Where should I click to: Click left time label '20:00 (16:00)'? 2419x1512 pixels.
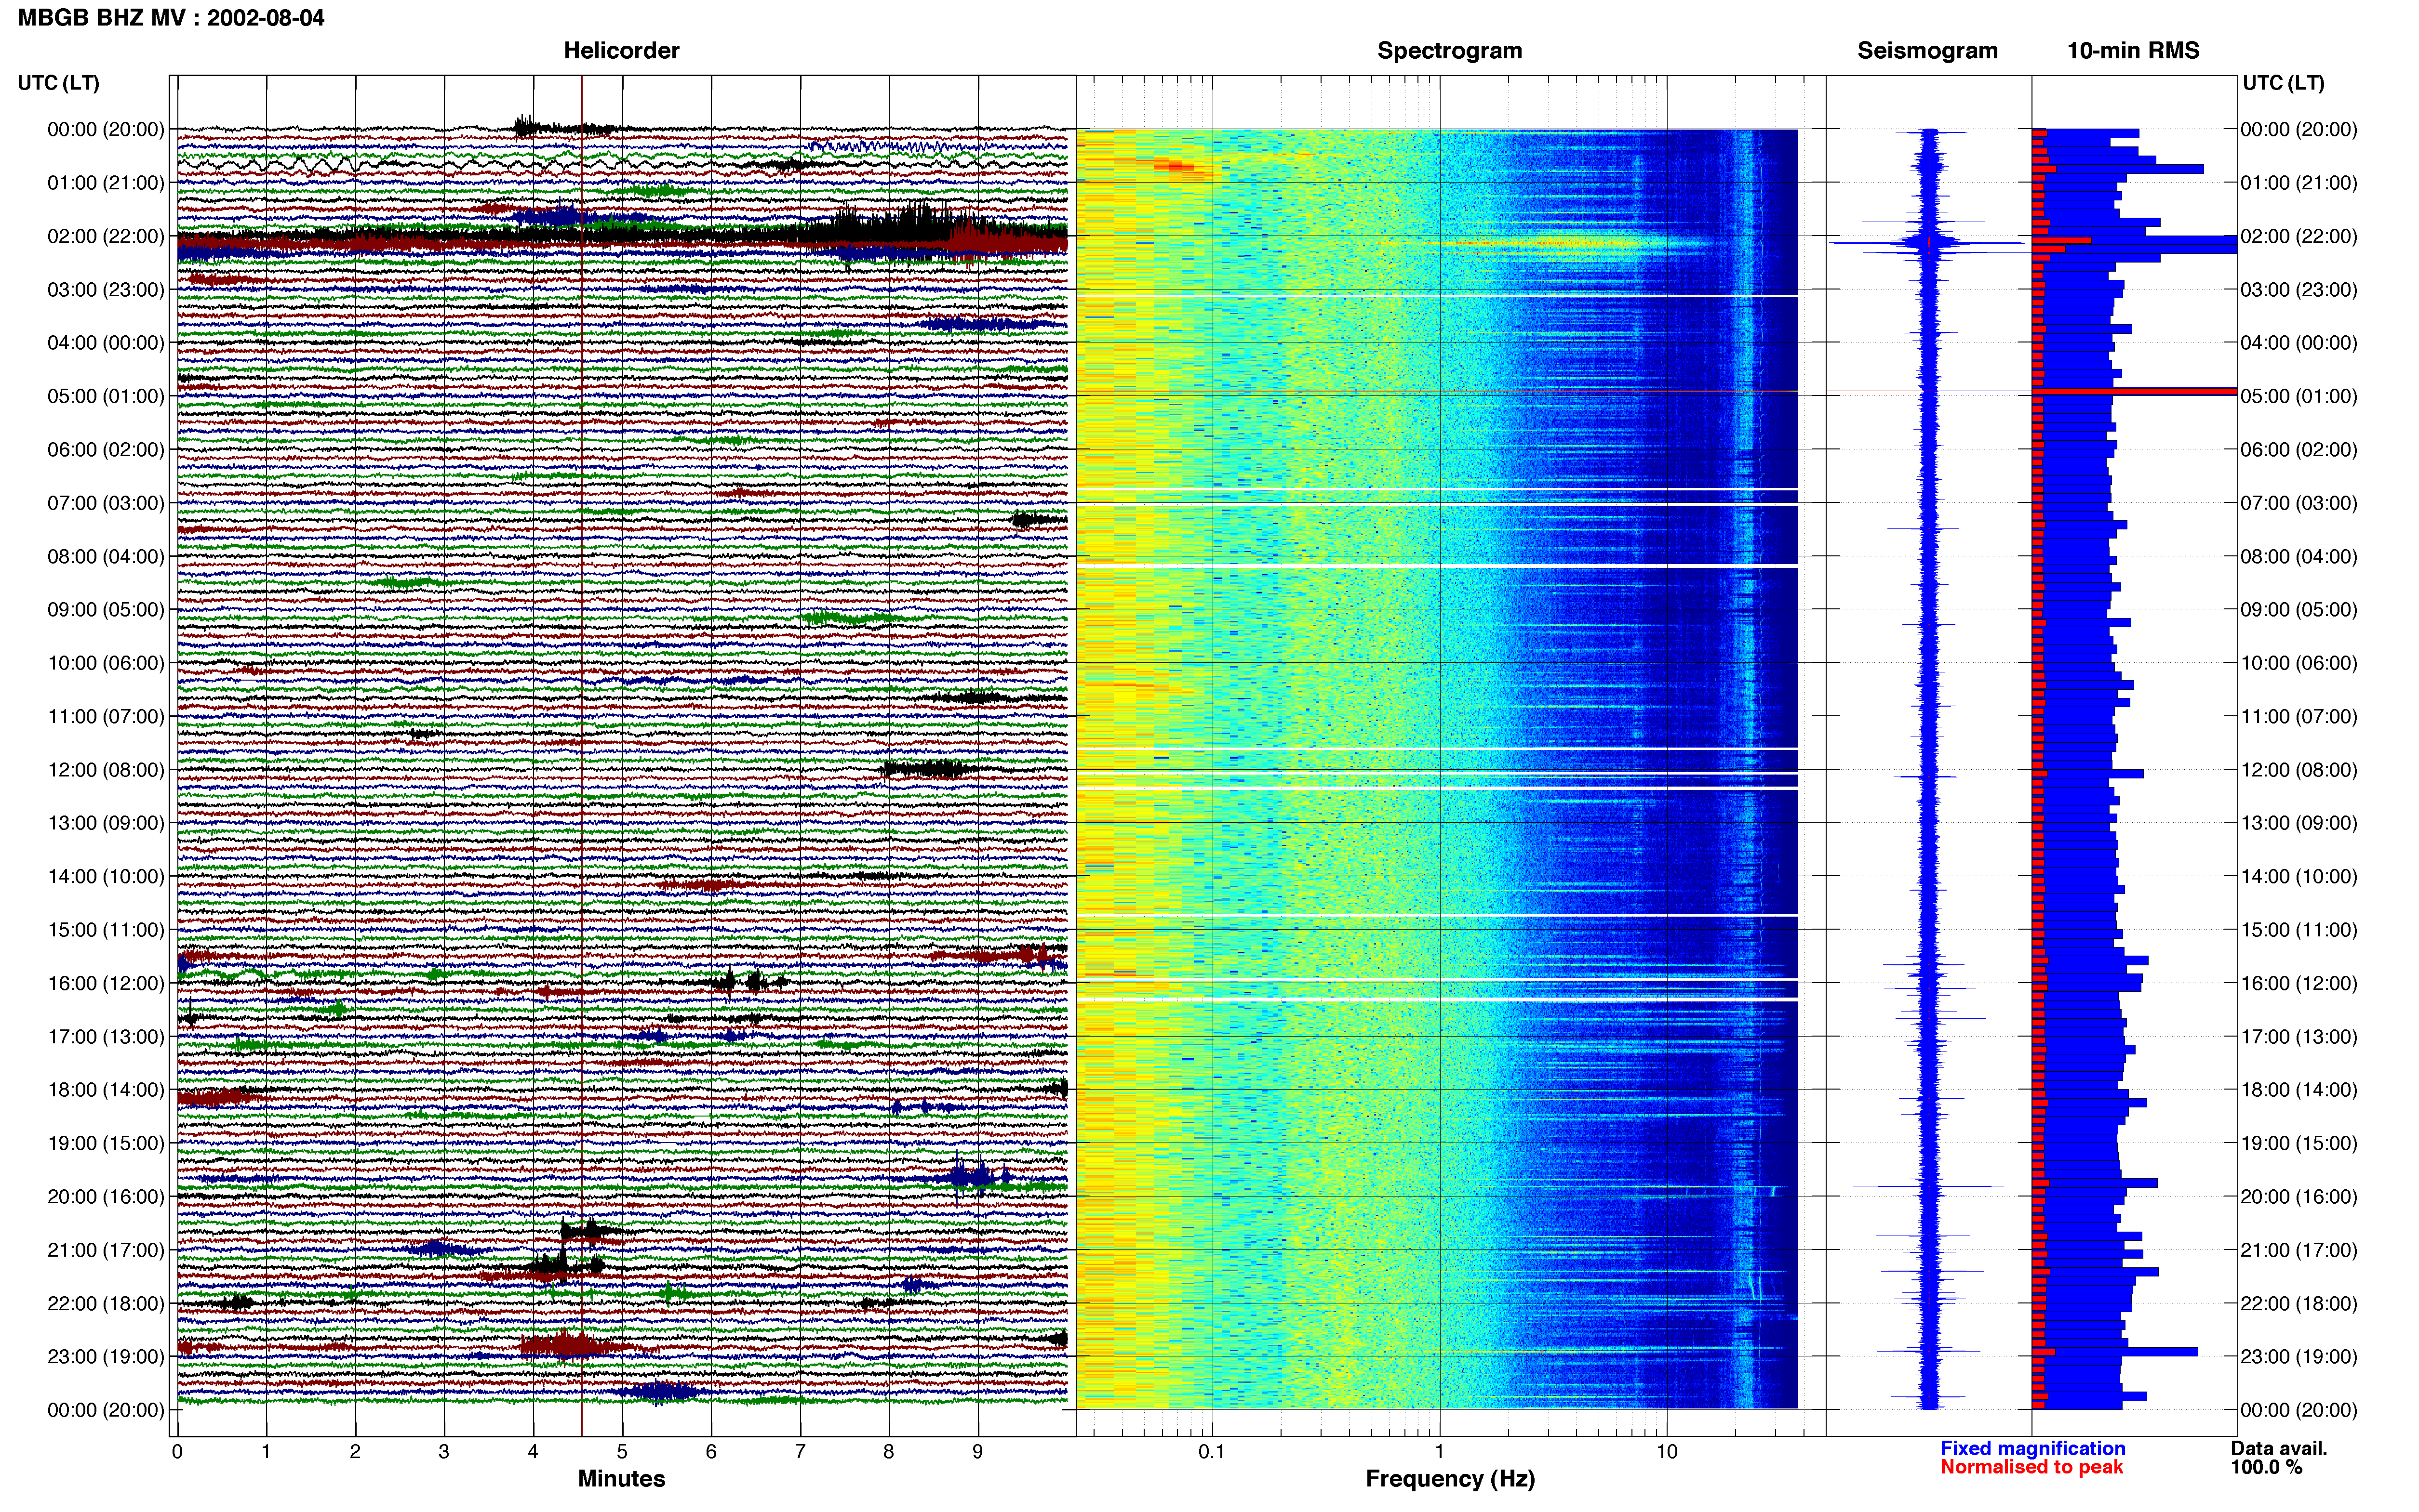(106, 1197)
